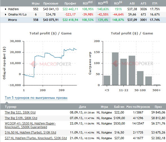Screen dimensions: 166x142
Task: Sort by the Игры column header
Action: coord(36,3)
